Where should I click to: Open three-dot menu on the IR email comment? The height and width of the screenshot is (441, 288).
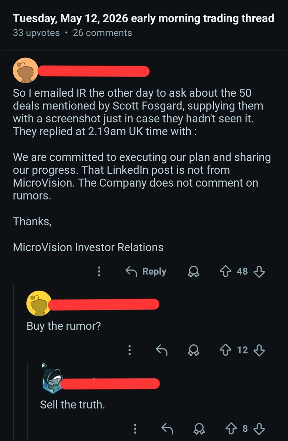(x=99, y=272)
